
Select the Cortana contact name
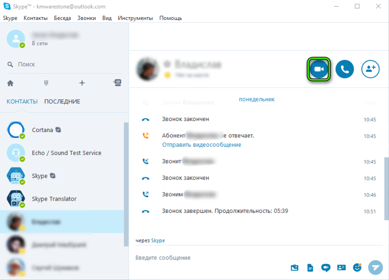pyautogui.click(x=42, y=130)
